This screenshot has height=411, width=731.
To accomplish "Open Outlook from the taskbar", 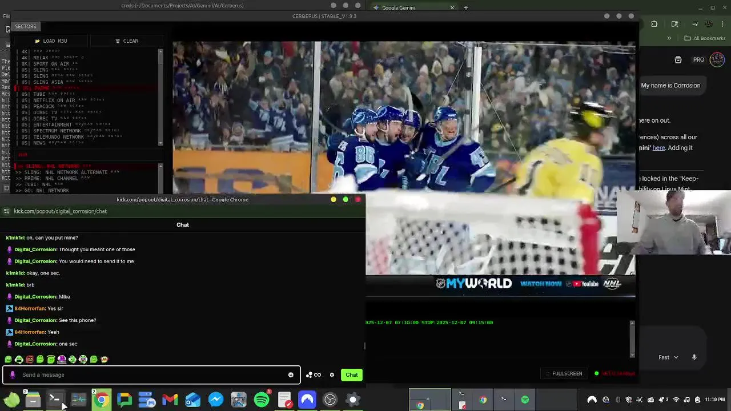I will pyautogui.click(x=192, y=400).
